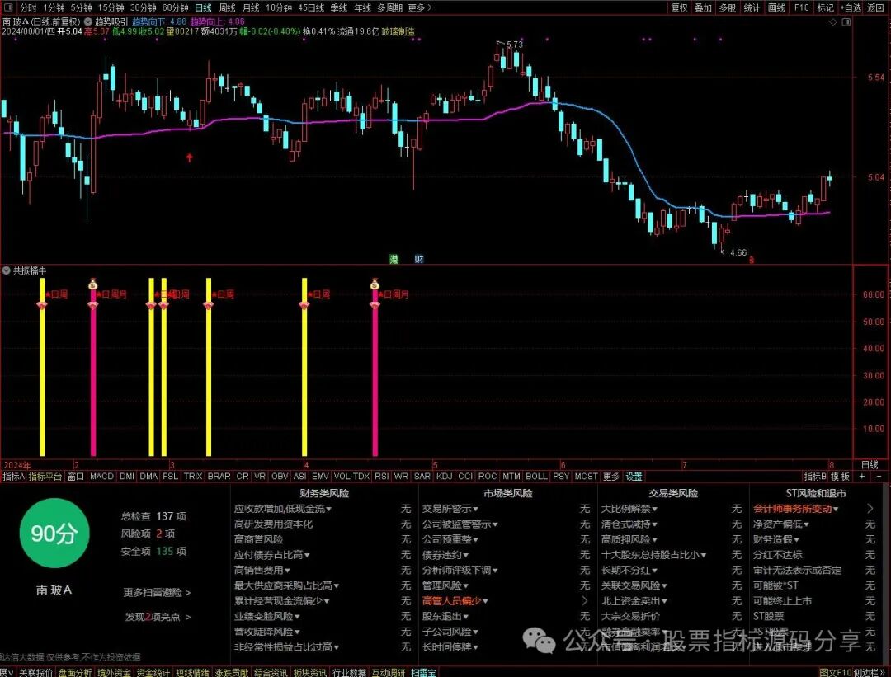The image size is (891, 677).
Task: Expand 高销售费用 dropdown
Action: [287, 571]
